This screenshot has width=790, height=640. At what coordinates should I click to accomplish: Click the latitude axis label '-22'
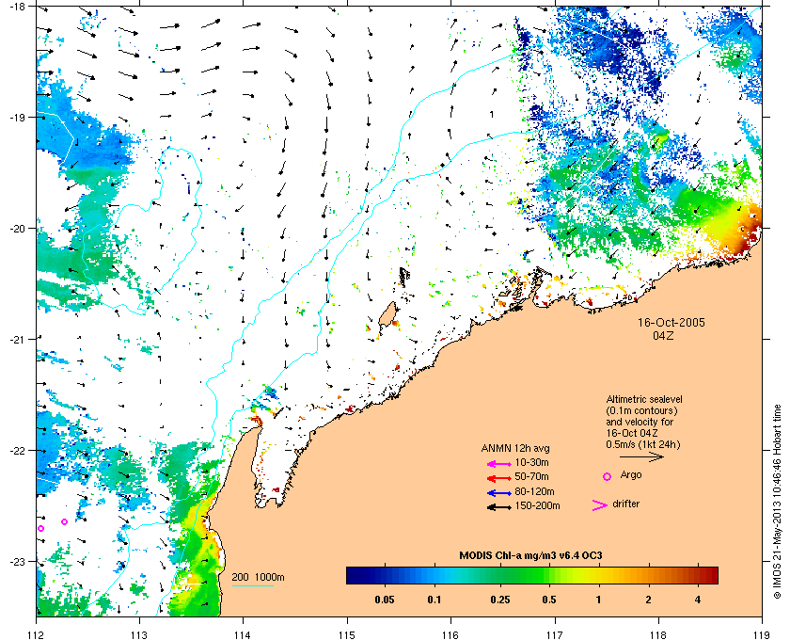tap(17, 450)
